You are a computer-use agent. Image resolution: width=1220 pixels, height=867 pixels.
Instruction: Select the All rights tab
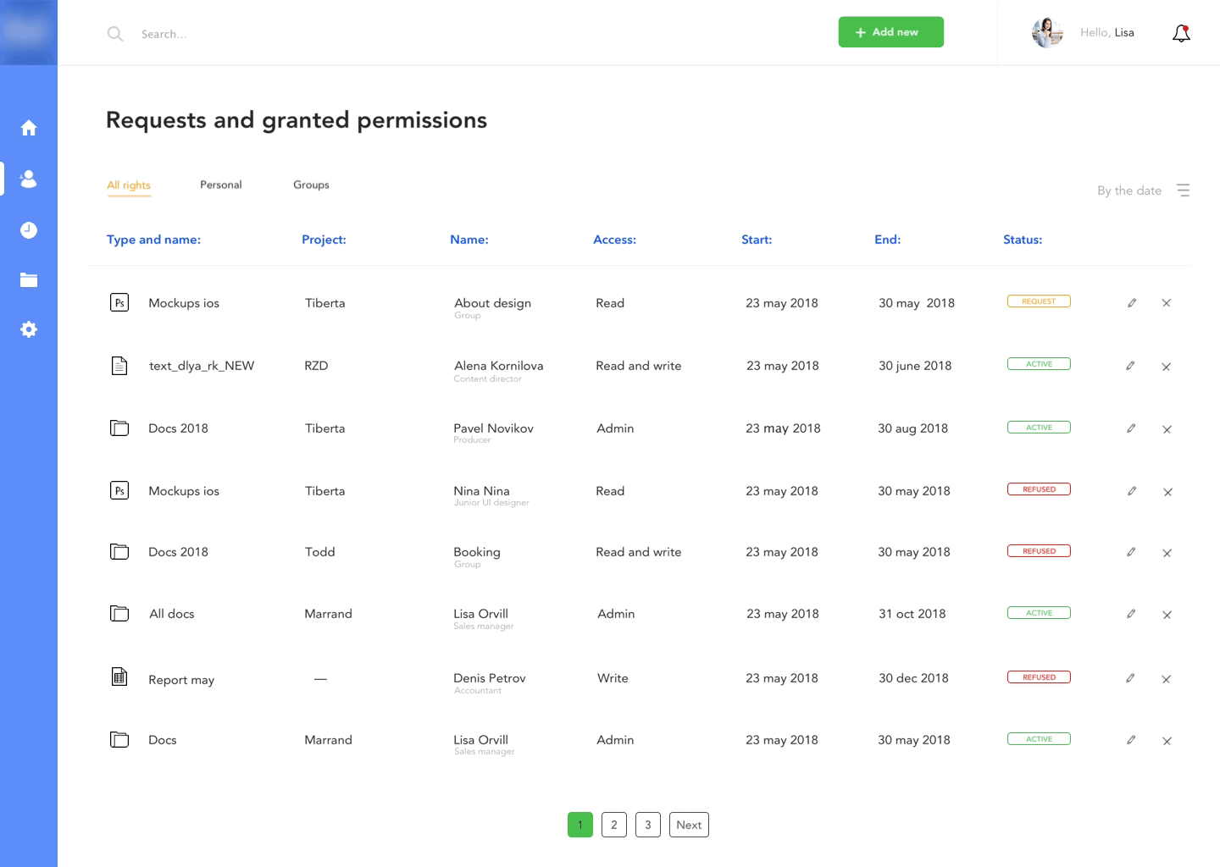[x=129, y=185]
